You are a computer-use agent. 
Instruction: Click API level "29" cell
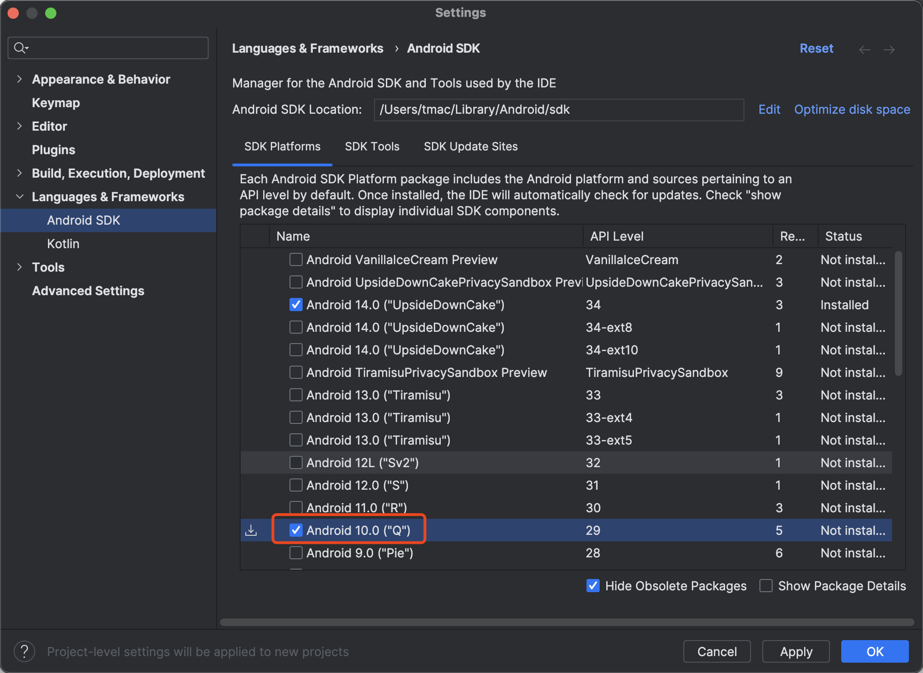click(593, 530)
